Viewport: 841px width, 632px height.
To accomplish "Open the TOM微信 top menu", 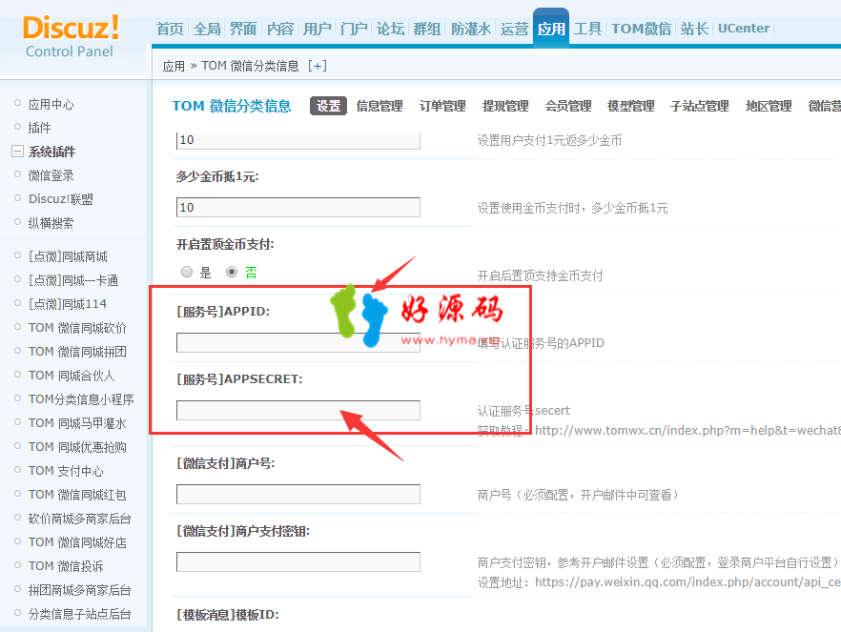I will 641,29.
